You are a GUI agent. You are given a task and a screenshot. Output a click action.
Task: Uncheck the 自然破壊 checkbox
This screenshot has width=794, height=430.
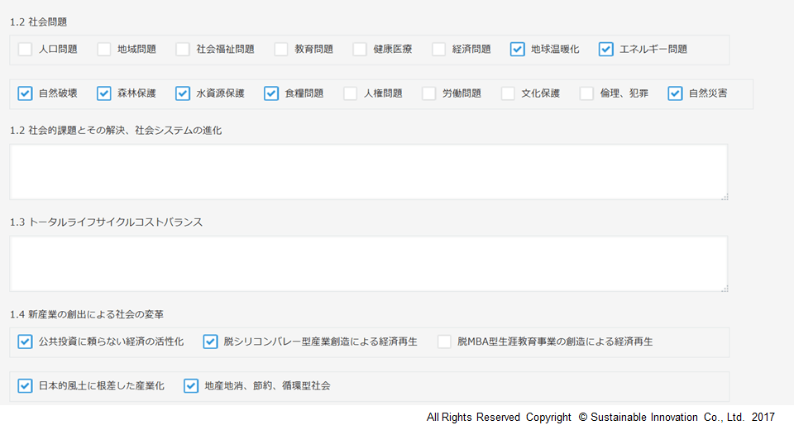pyautogui.click(x=25, y=93)
